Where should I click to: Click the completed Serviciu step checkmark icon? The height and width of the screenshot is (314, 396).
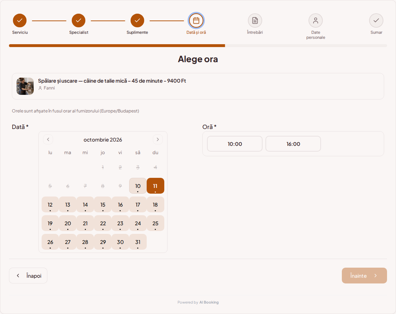point(20,20)
